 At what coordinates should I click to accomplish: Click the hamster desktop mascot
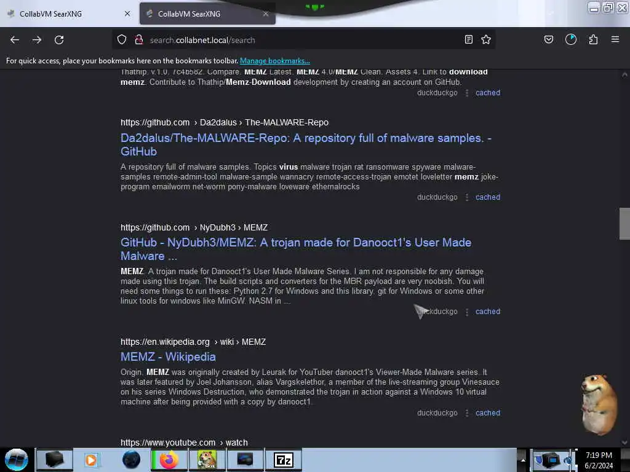click(x=599, y=404)
